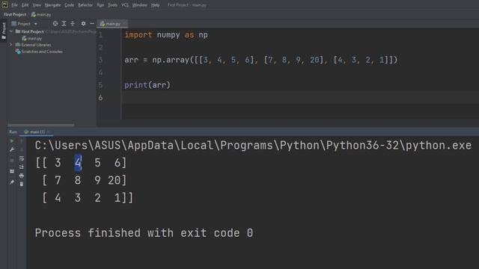Image resolution: width=479 pixels, height=269 pixels.
Task: Click '1]]' in the last output row
Action: coord(123,198)
